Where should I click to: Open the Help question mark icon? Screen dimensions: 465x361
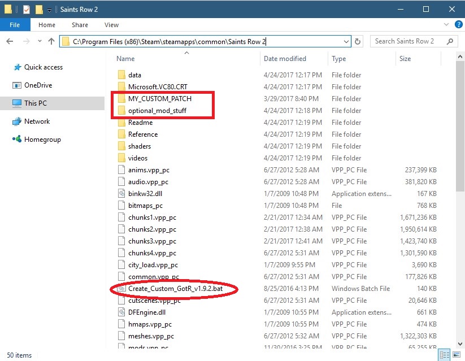point(458,25)
